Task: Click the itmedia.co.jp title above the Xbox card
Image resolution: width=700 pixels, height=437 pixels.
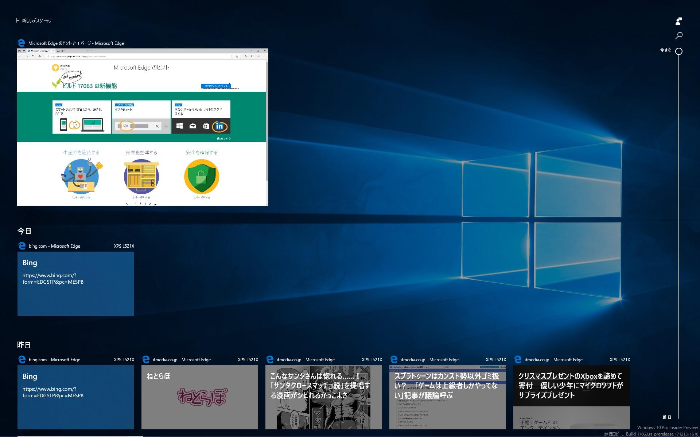Action: (x=553, y=360)
